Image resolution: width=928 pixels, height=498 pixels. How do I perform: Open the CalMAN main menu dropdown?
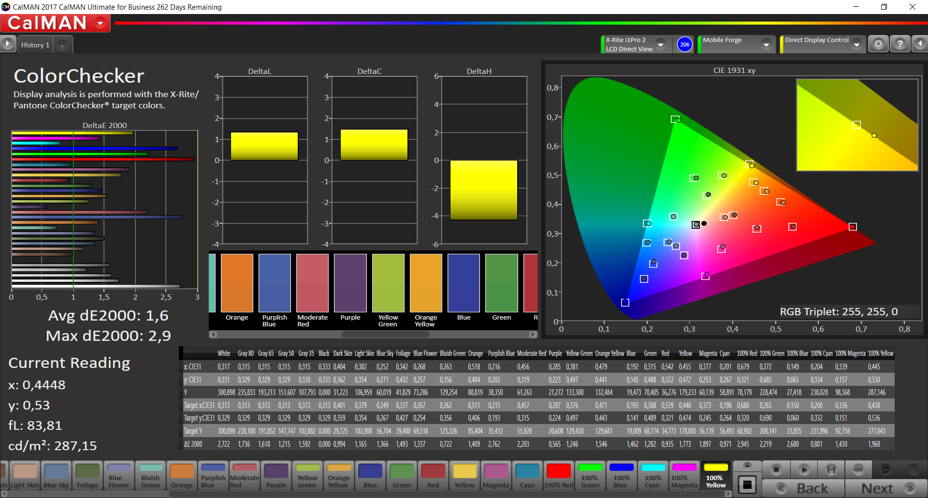[101, 23]
